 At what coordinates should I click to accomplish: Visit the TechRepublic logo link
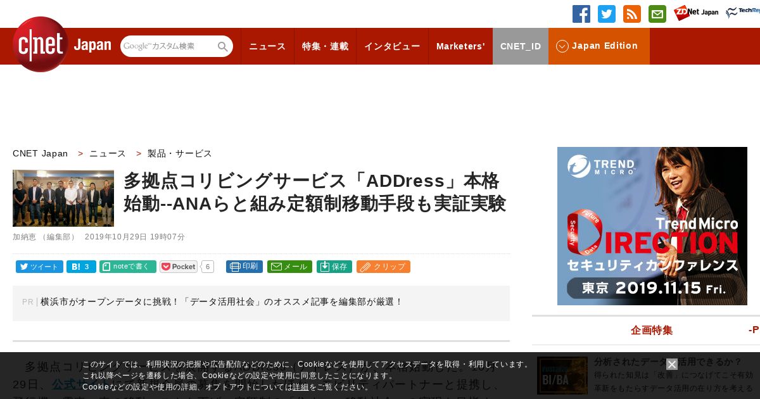coord(743,13)
